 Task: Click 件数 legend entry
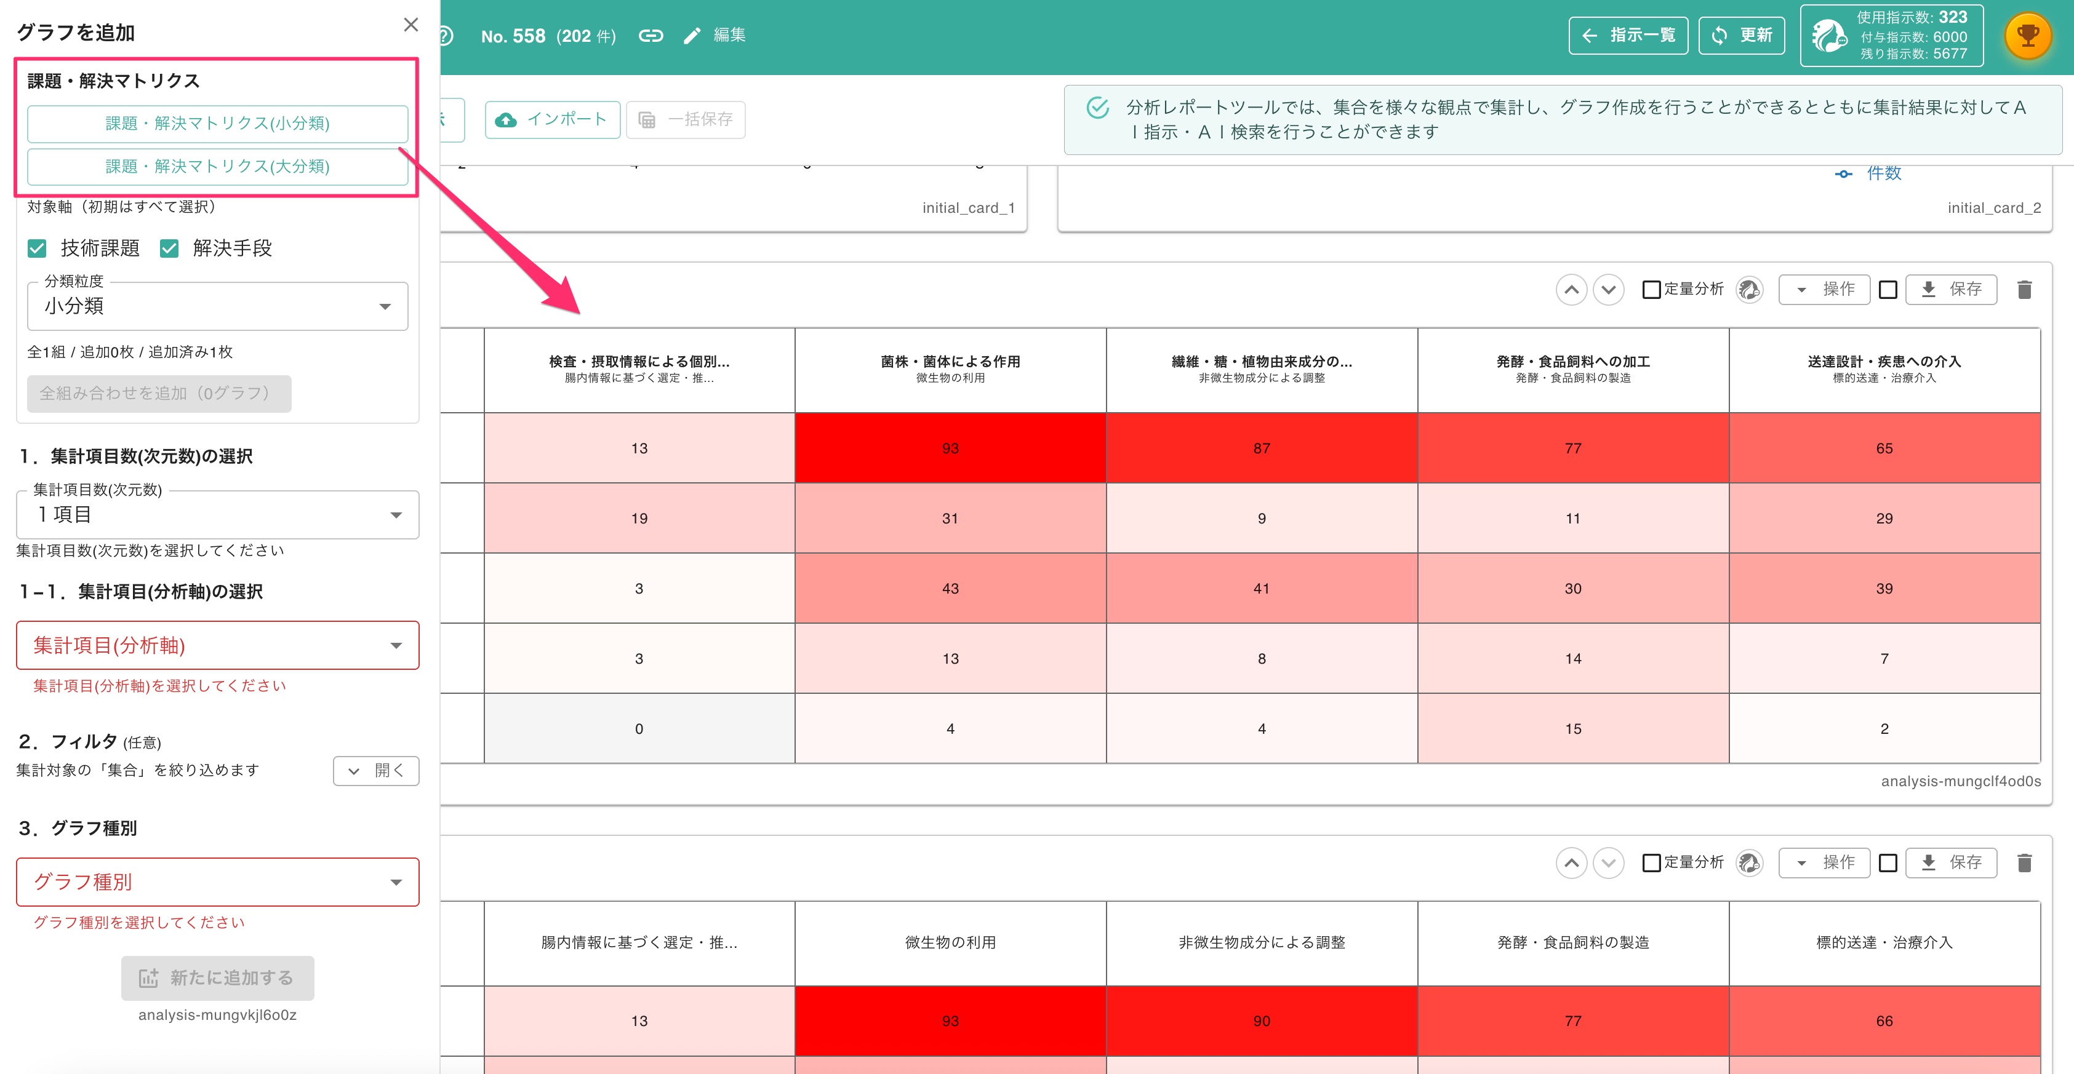[1868, 173]
